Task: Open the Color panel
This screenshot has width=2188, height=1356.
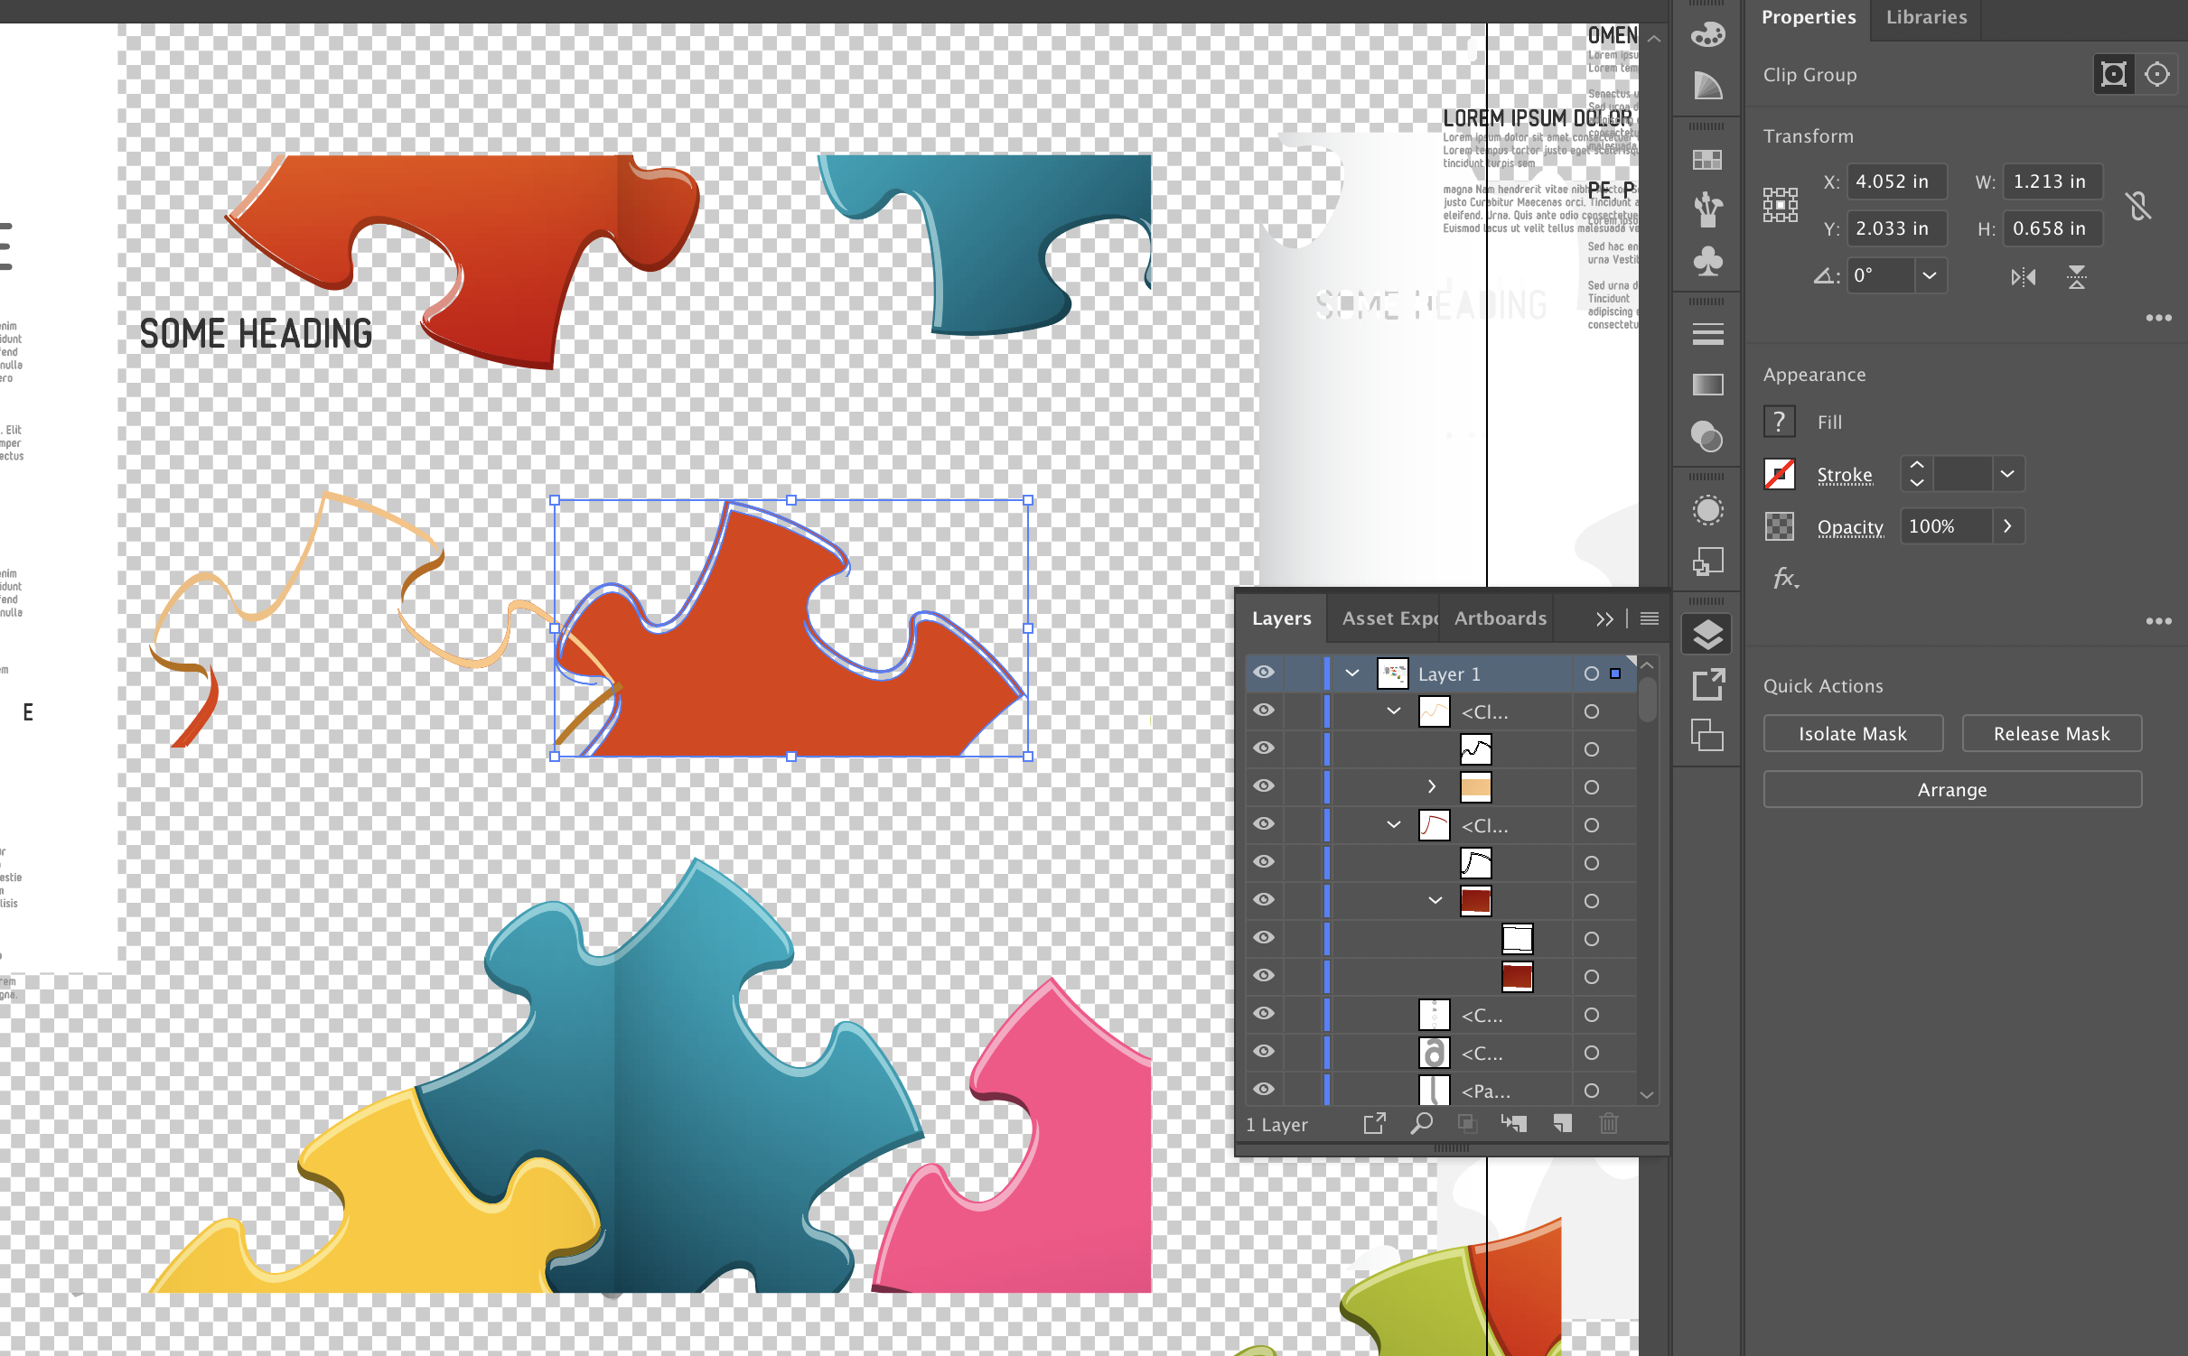Action: pos(1707,33)
